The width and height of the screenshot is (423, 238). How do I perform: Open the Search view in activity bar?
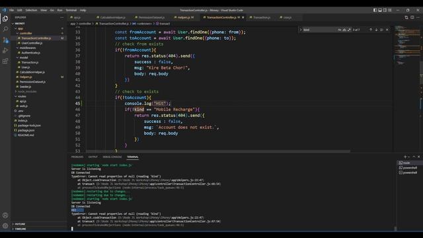click(5, 29)
